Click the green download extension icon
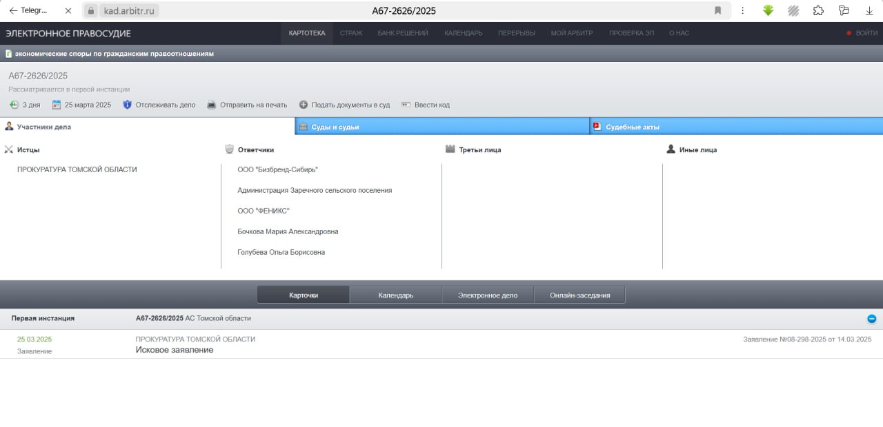Viewport: 883px width, 427px height. click(768, 10)
